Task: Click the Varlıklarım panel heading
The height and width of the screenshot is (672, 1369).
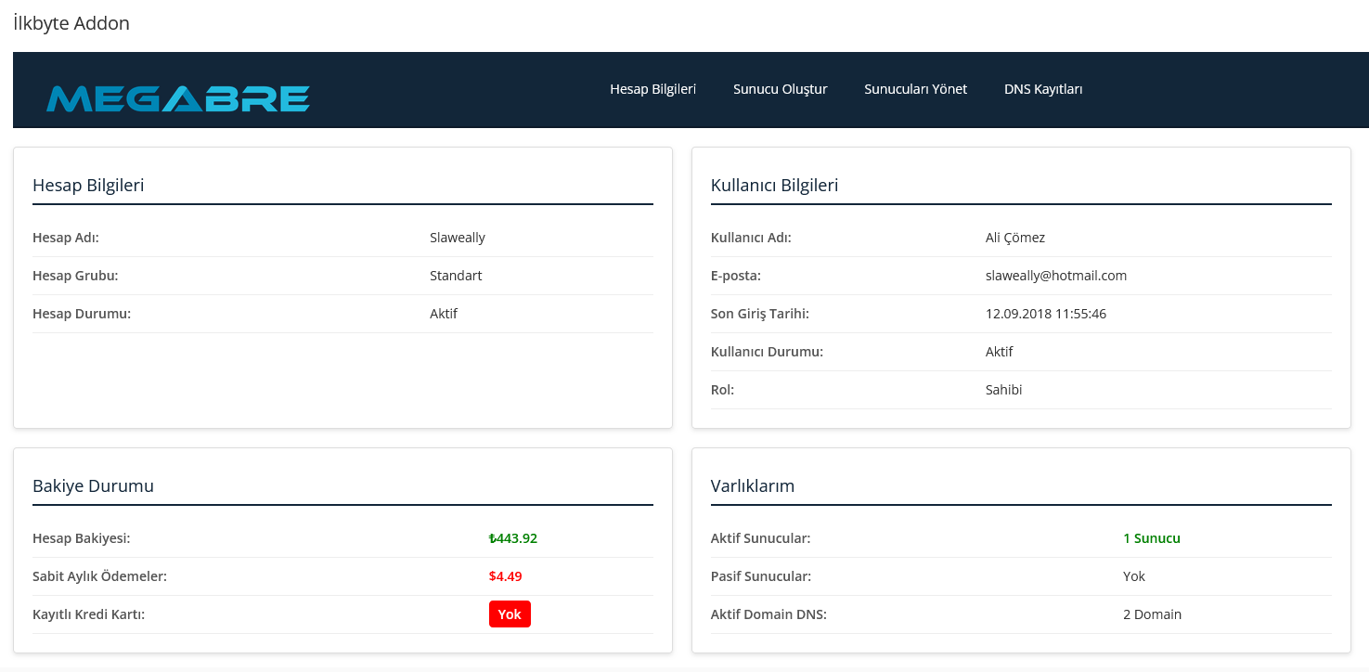Action: 752,485
